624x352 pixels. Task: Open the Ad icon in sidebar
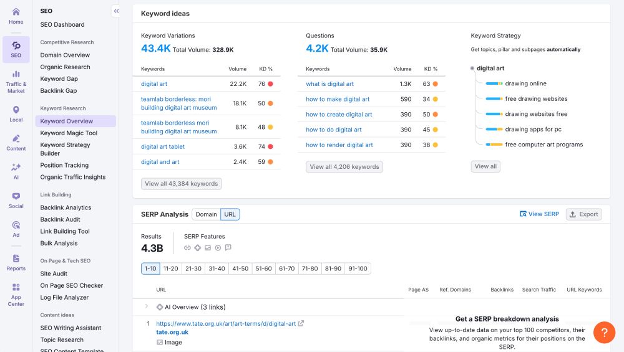(x=16, y=225)
